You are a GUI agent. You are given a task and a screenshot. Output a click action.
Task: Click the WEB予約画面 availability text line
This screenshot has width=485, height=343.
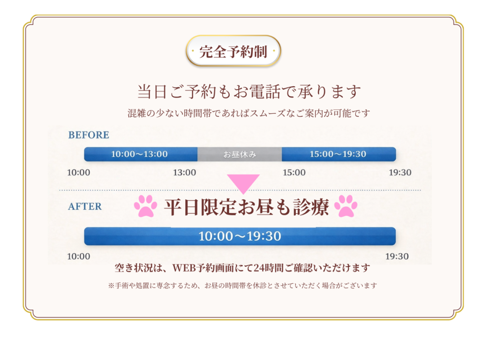[242, 268]
